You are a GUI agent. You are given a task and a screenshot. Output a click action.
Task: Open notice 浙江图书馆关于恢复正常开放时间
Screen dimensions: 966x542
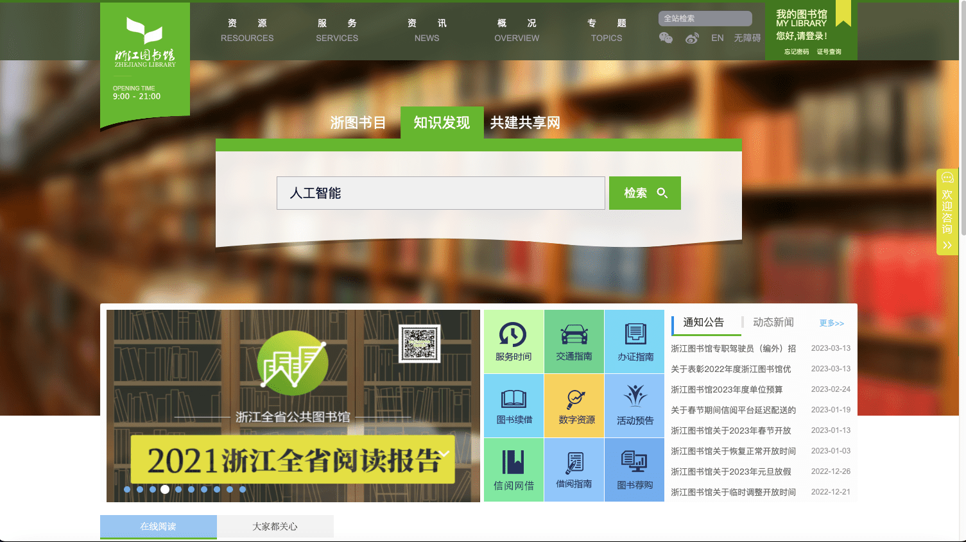[x=733, y=451]
